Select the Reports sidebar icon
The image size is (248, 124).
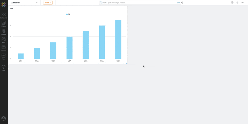(3, 48)
